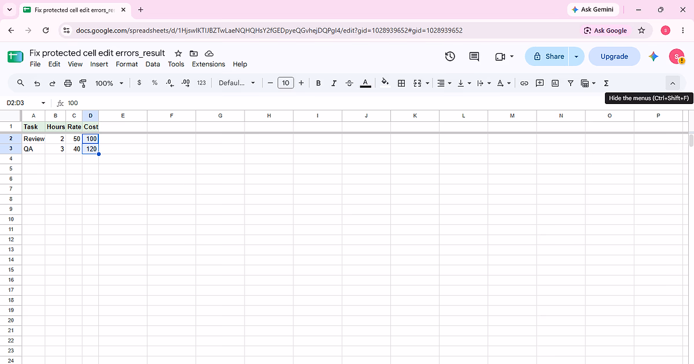Viewport: 694px width, 364px height.
Task: Open more number formats 123
Action: click(201, 83)
